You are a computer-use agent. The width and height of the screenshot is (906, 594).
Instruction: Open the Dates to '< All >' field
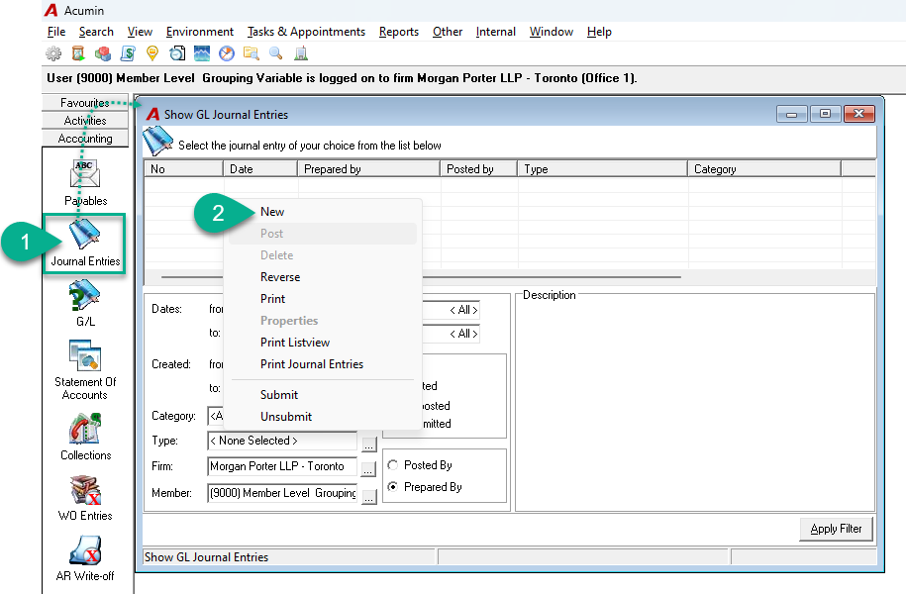pyautogui.click(x=451, y=334)
